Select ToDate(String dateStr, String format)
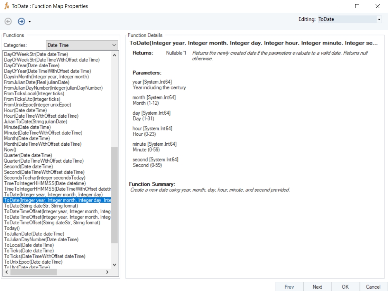Image resolution: width=388 pixels, height=291 pixels. click(41, 206)
